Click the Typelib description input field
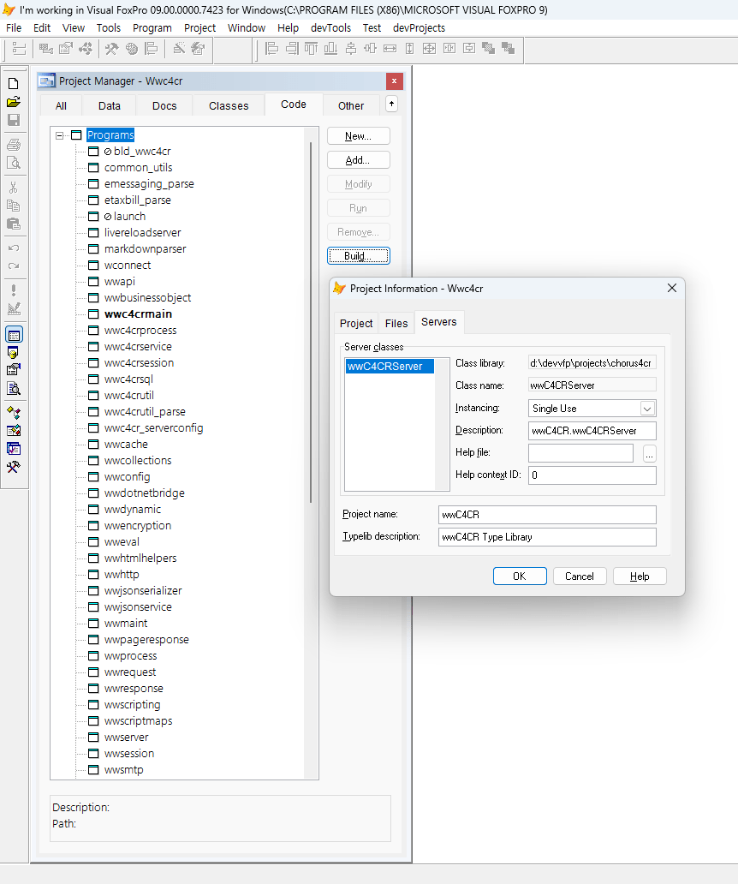The image size is (738, 884). 547,537
